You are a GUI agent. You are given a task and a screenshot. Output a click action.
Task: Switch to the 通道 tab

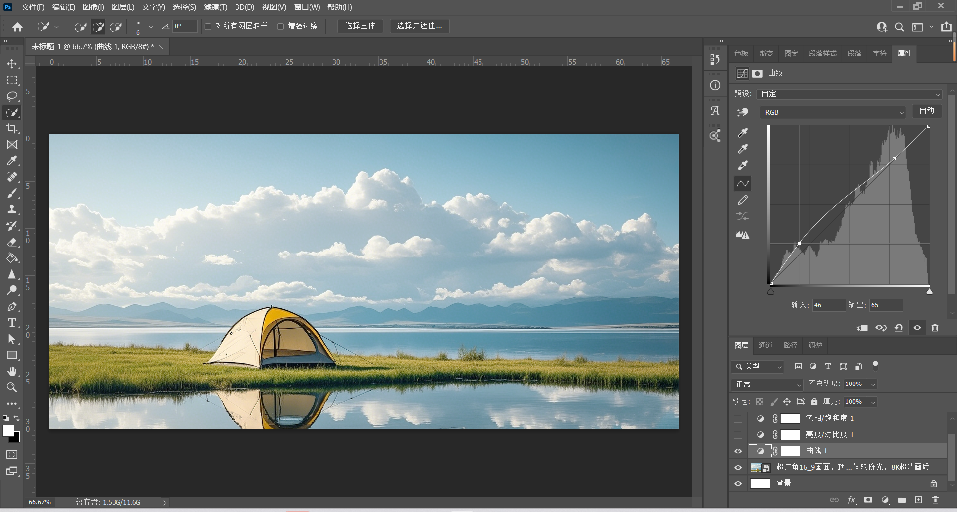tap(766, 345)
